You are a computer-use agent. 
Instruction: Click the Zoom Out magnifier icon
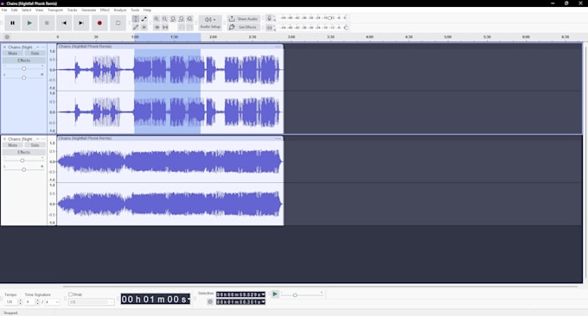[x=164, y=19]
